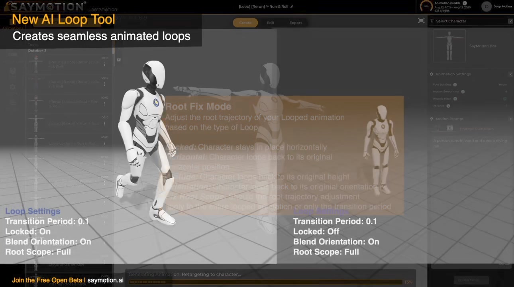Open options menu for first October 3 animation
The height and width of the screenshot is (287, 514).
(105, 64)
